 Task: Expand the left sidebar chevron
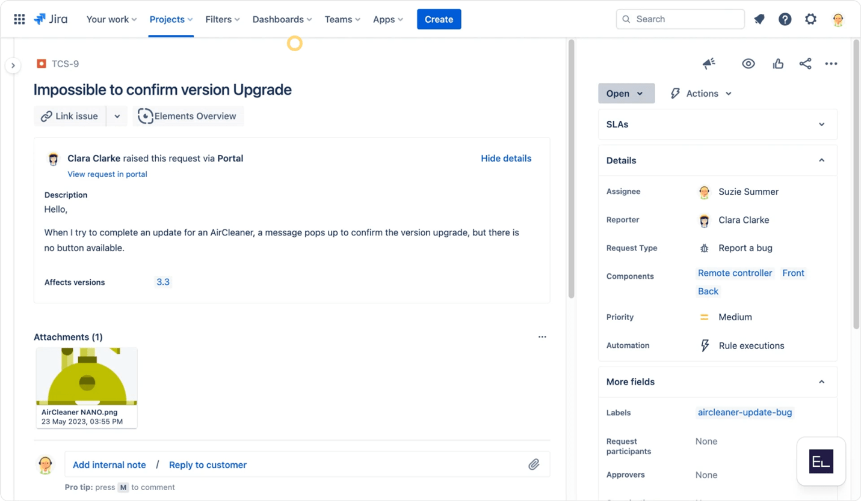tap(13, 65)
